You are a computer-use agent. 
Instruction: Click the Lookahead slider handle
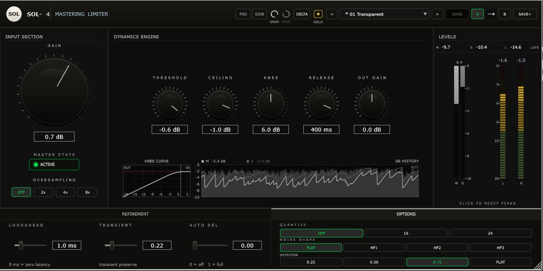tap(21, 246)
